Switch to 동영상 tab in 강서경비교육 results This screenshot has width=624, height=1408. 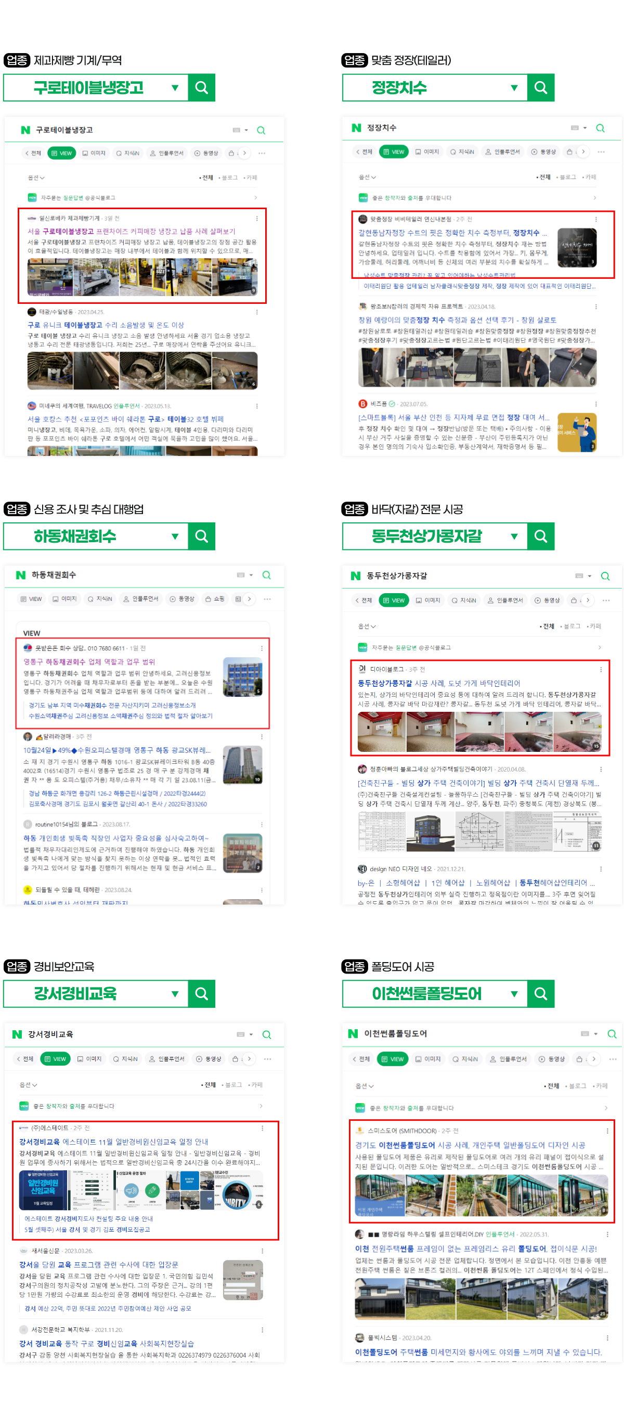coord(209,1059)
